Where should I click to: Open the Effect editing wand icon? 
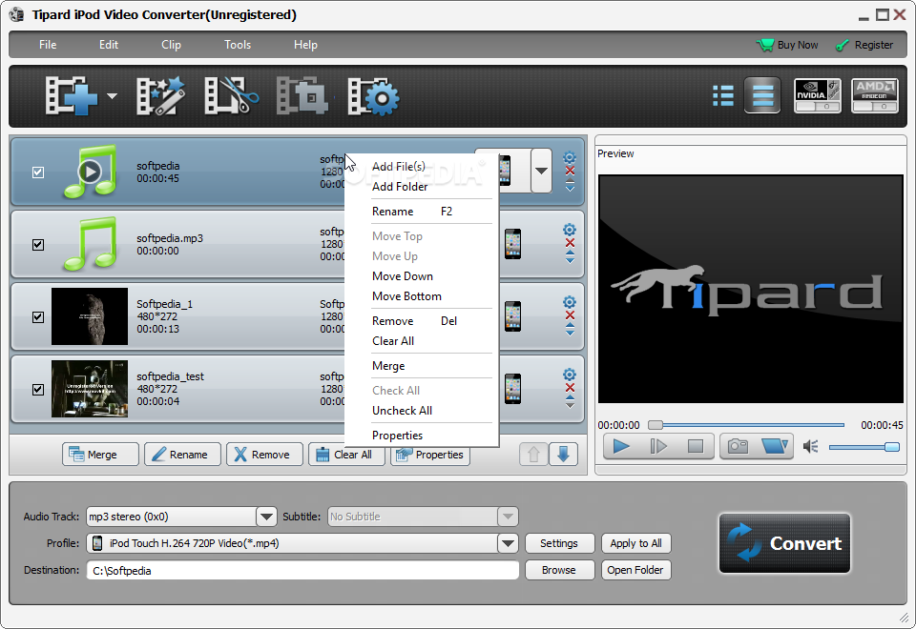click(x=160, y=95)
